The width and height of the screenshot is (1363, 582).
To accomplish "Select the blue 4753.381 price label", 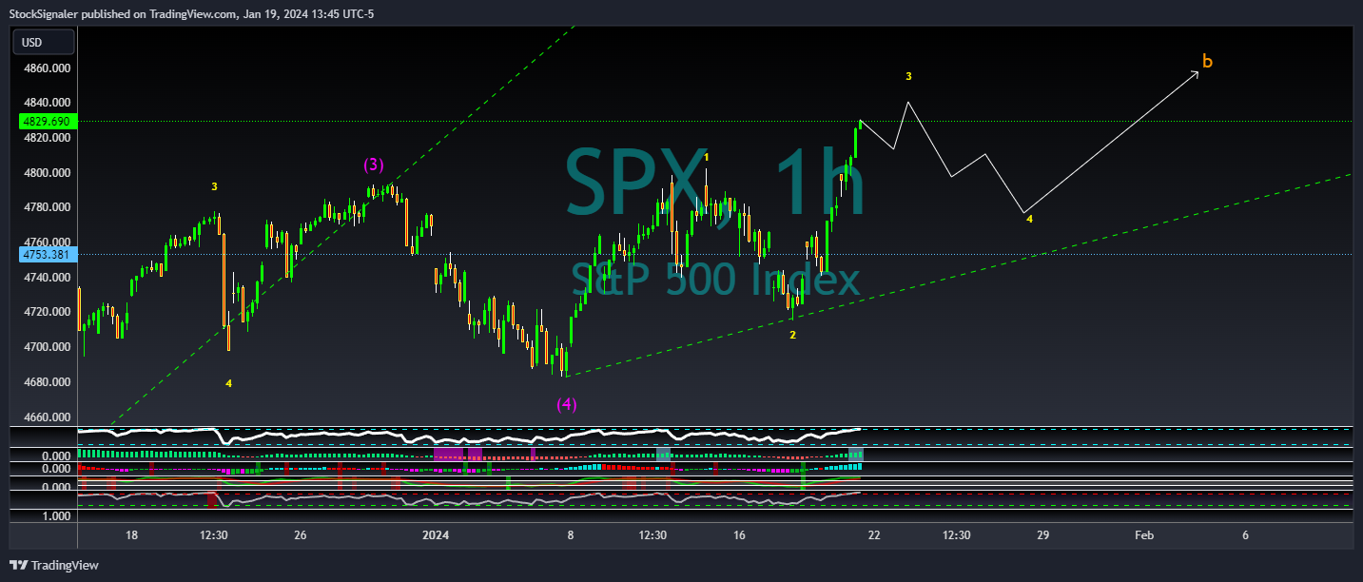I will pyautogui.click(x=47, y=254).
